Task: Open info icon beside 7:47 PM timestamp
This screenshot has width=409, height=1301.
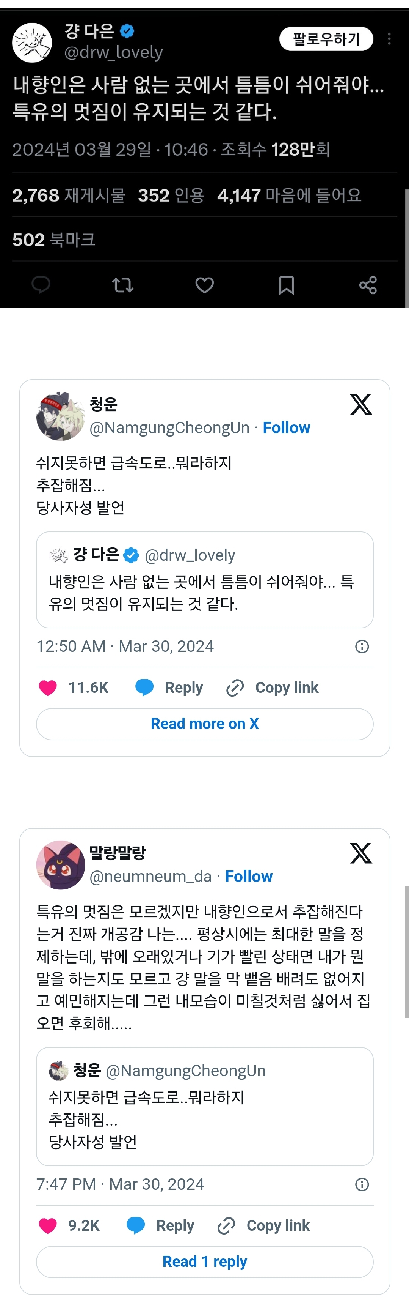Action: coord(362,1184)
